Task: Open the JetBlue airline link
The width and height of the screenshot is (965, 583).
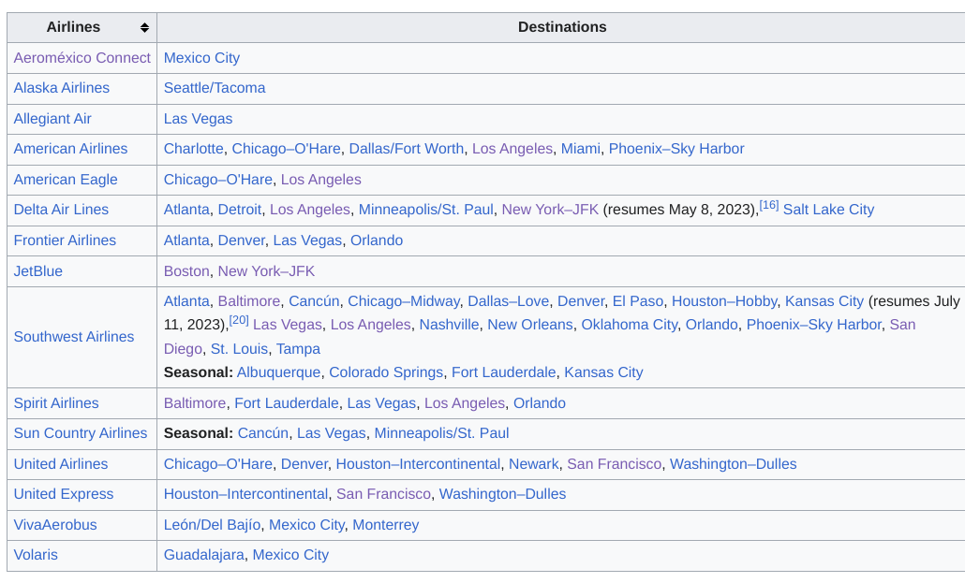Action: [x=38, y=271]
